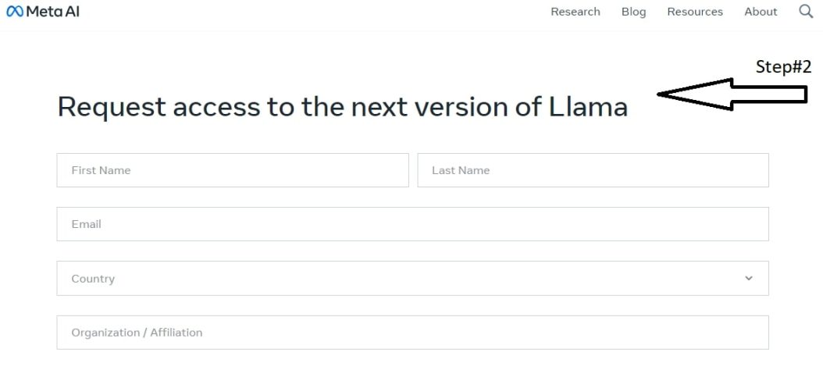Viewport: 823px width, 381px height.
Task: Open the Research menu item
Action: [575, 12]
